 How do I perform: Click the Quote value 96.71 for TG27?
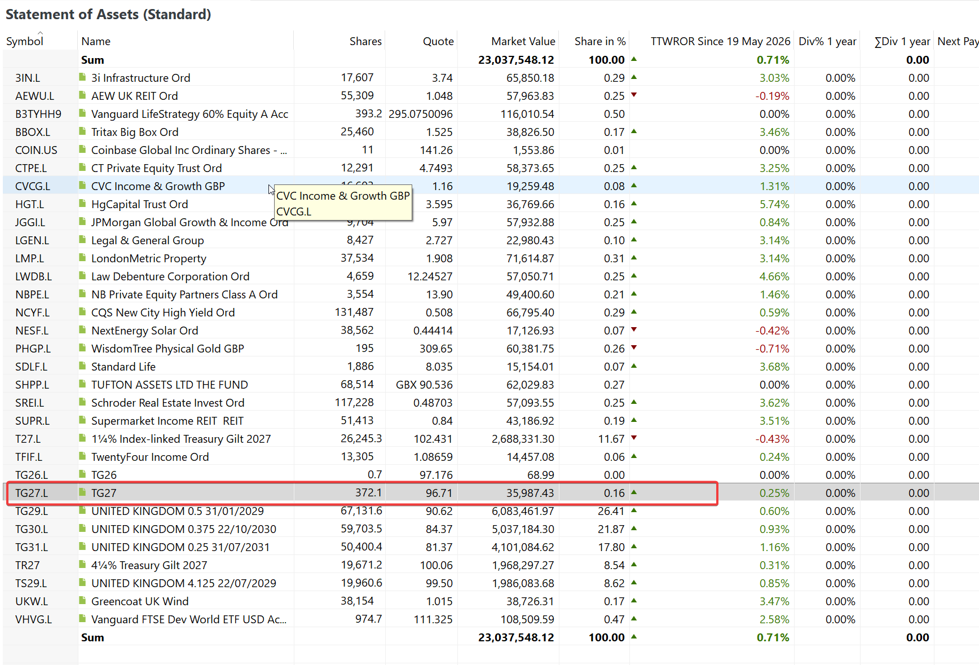439,493
